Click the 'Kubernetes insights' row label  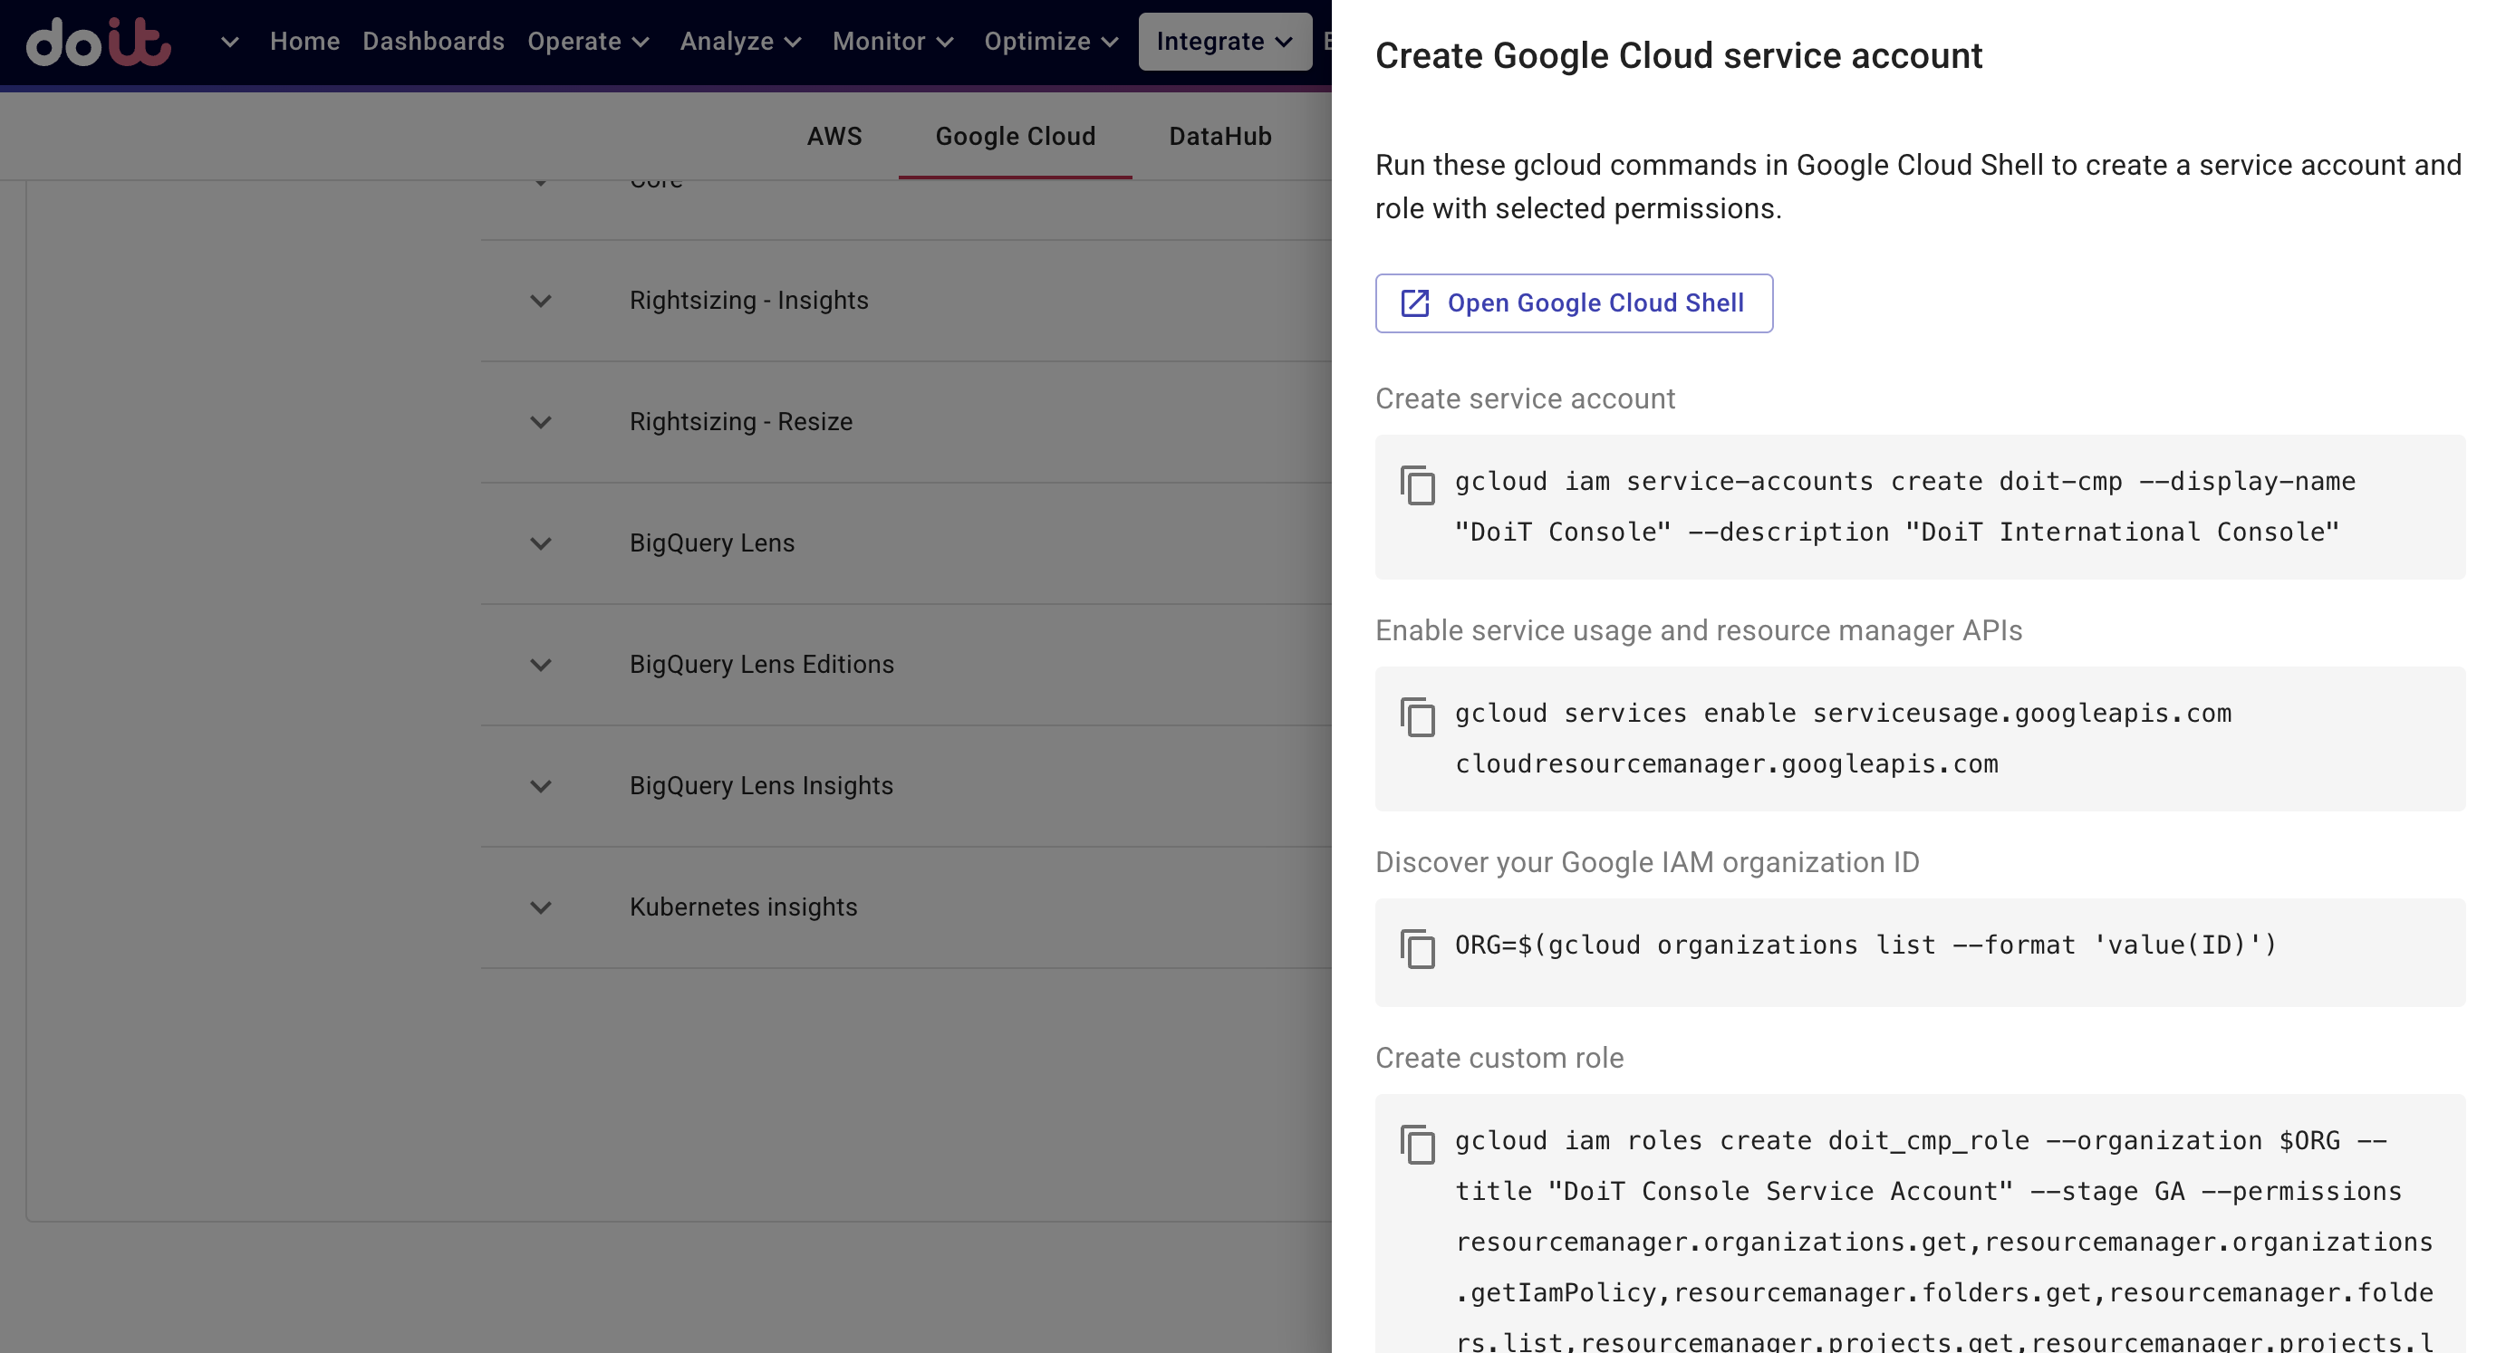[x=743, y=907]
